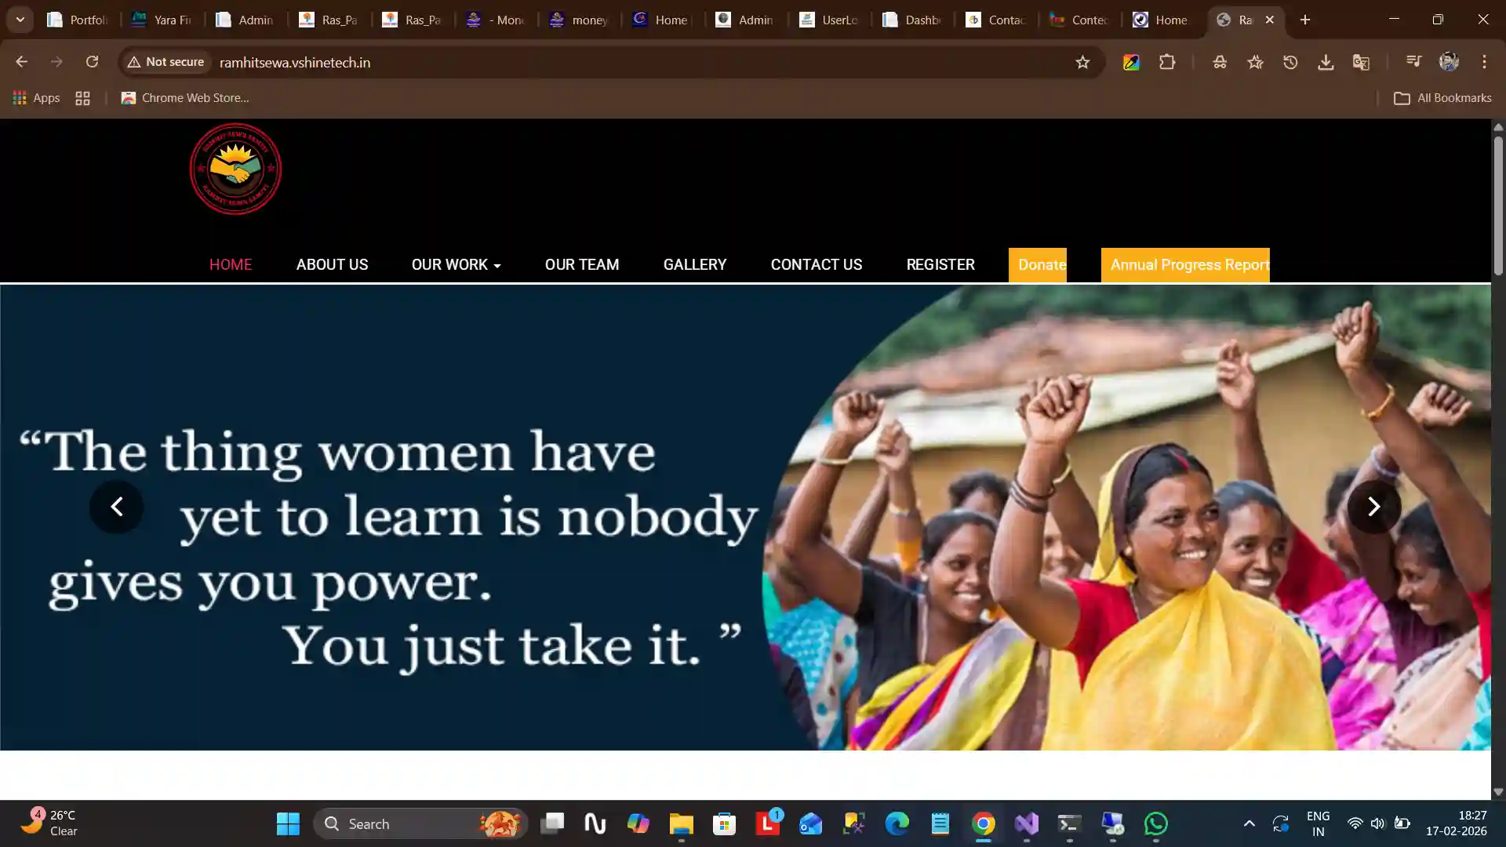Open Chrome three-dot menu
1506x847 pixels.
(1484, 62)
